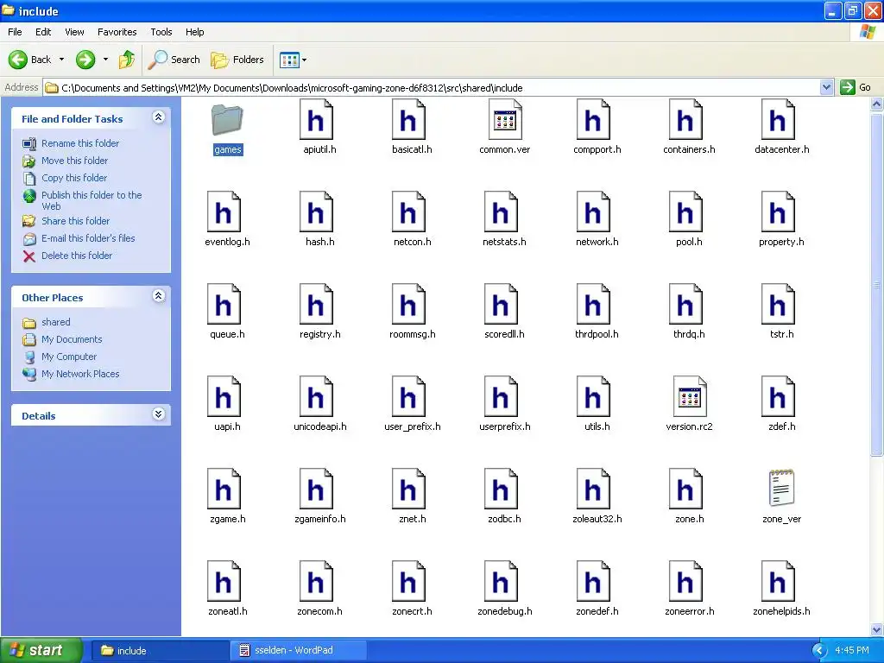Select the zone_ver text file icon

point(781,489)
